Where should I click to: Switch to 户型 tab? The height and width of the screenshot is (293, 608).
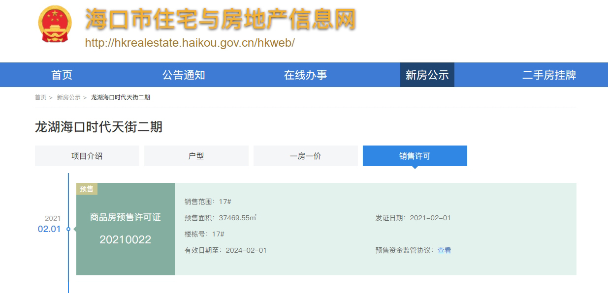pyautogui.click(x=196, y=156)
